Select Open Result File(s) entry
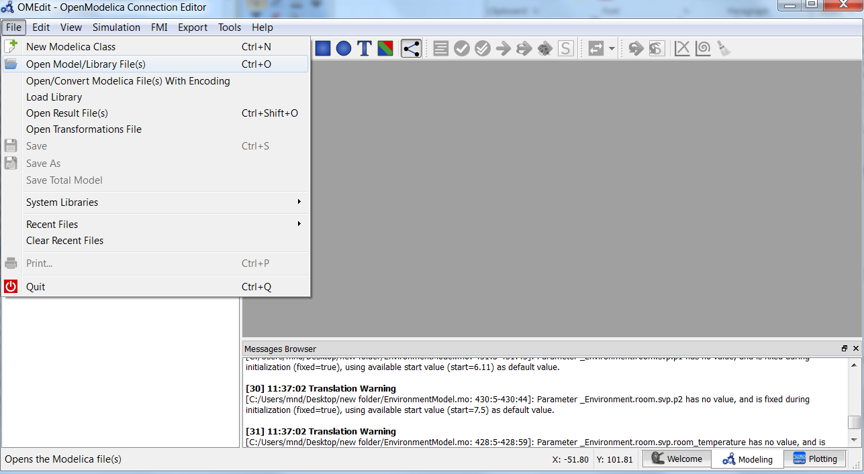This screenshot has height=474, width=864. pyautogui.click(x=155, y=113)
